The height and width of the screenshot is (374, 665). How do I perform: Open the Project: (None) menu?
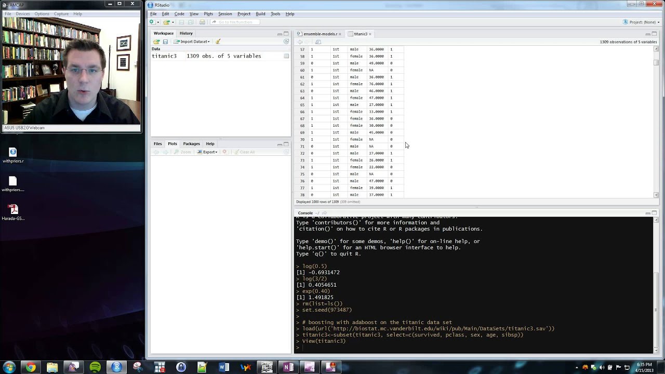point(641,22)
